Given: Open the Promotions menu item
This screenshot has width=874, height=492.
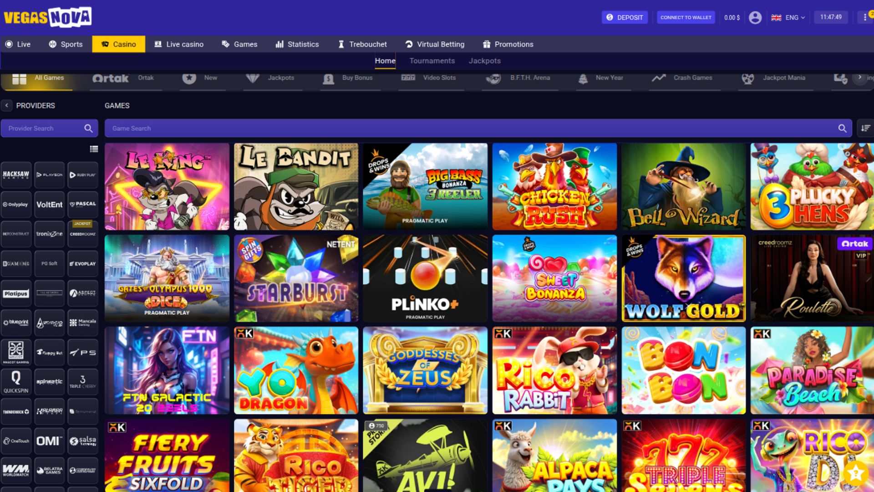Looking at the screenshot, I should coord(508,44).
